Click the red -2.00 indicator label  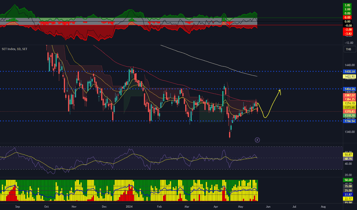point(347,30)
